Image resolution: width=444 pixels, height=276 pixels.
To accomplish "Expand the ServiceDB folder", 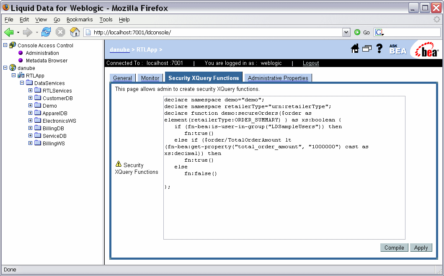I will [x=30, y=136].
